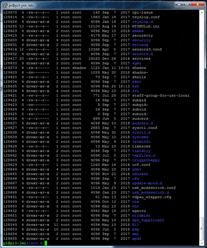207x248 pixels.
Task: Click the securetty file name
Action: coord(142,36)
